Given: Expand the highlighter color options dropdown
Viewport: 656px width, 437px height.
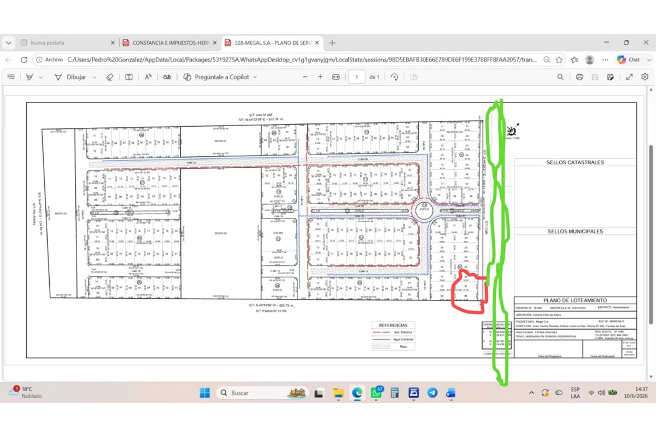Looking at the screenshot, I should point(40,78).
